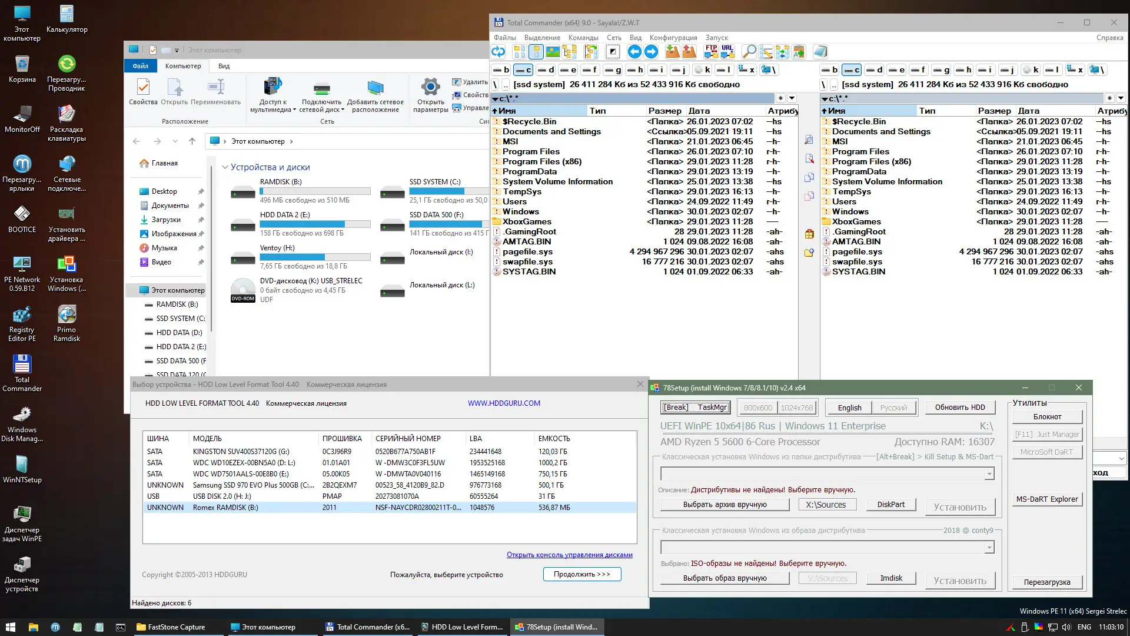Click the New folder icon on panel divider
This screenshot has width=1130, height=636.
(809, 253)
